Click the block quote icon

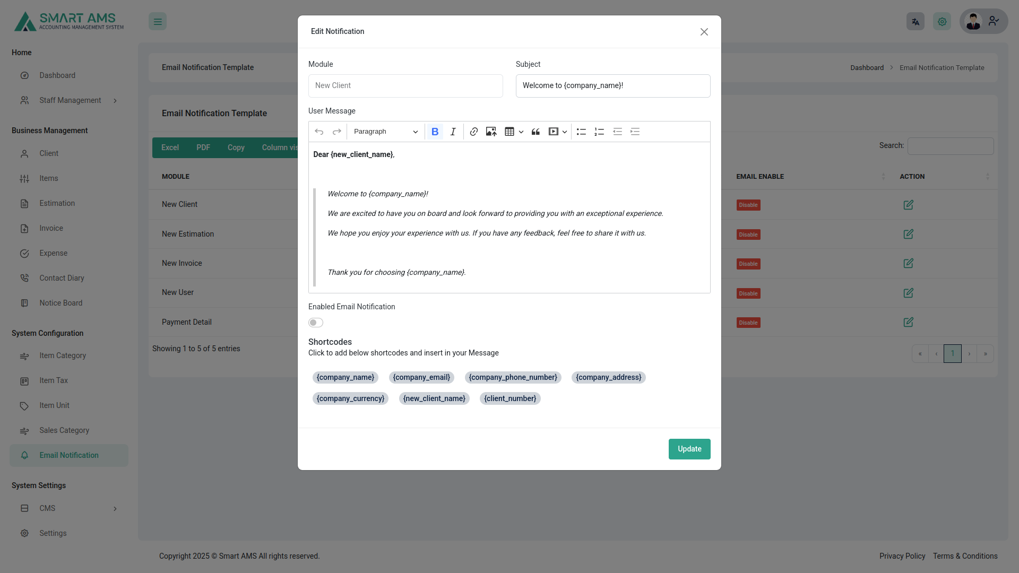[x=536, y=132]
